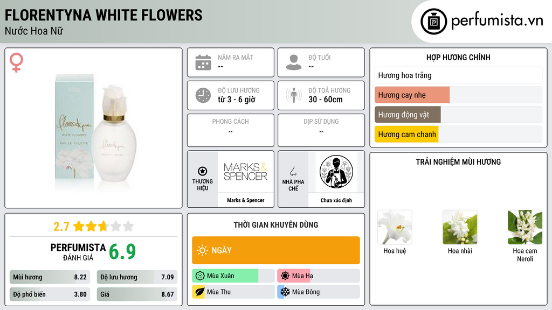
Task: Click the star badge icon above Thương hiệu
Action: click(x=203, y=171)
